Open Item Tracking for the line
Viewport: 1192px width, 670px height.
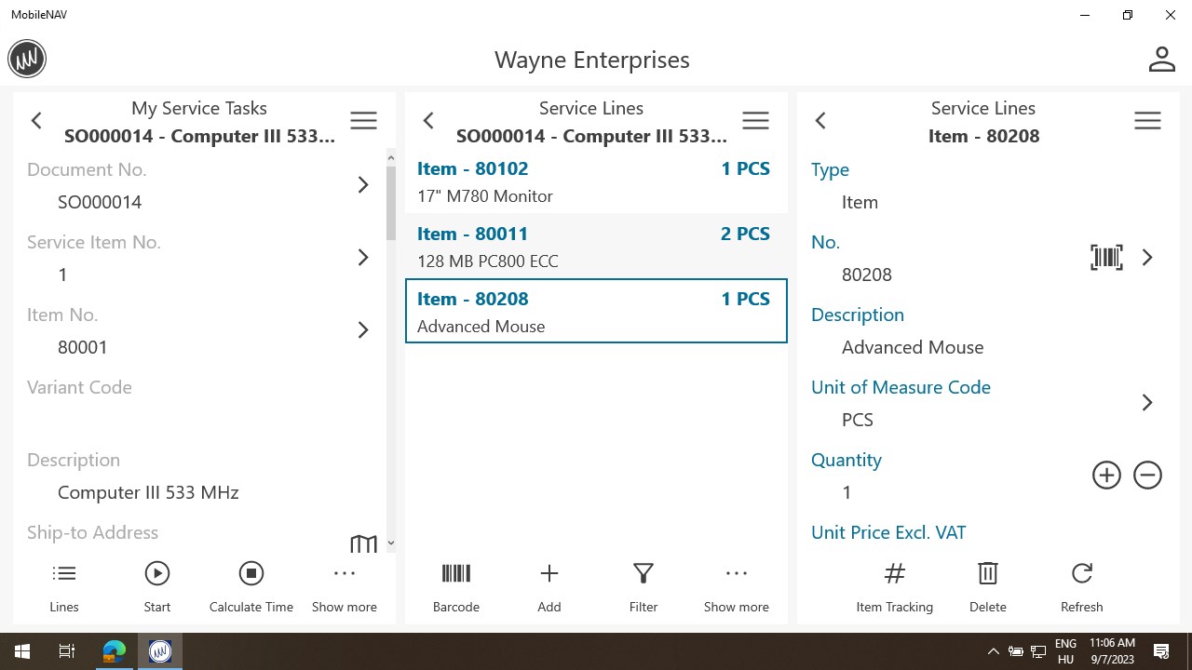click(895, 588)
